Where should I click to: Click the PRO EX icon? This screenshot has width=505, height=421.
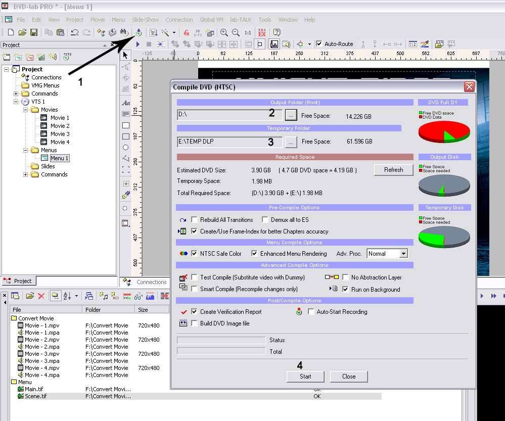pyautogui.click(x=262, y=32)
